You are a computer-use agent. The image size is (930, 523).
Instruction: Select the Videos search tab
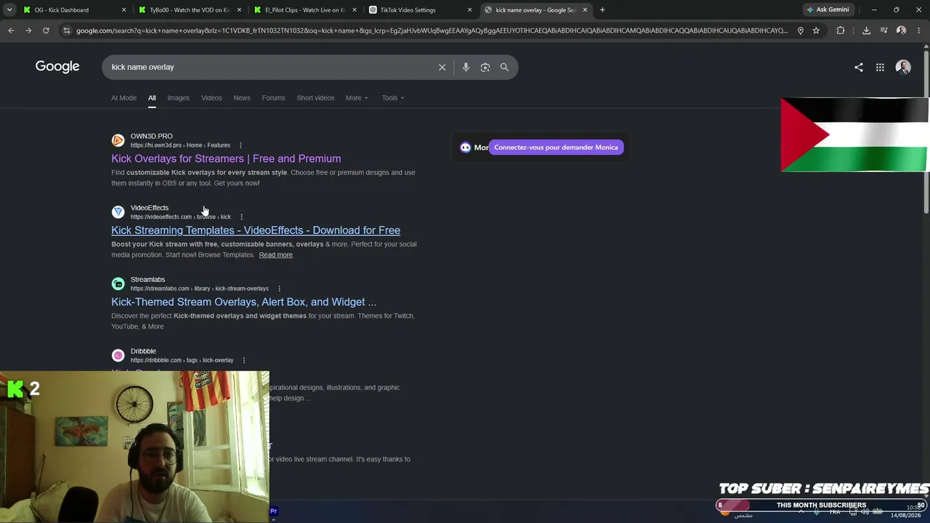click(x=211, y=98)
